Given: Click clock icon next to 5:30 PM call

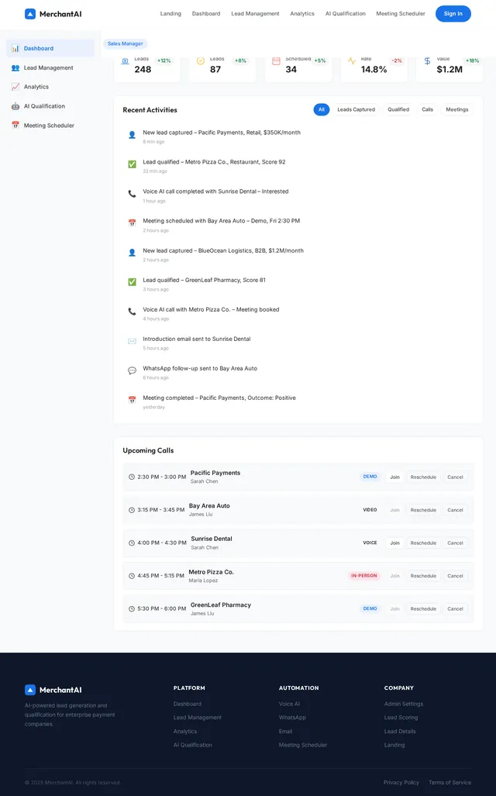Looking at the screenshot, I should [132, 608].
